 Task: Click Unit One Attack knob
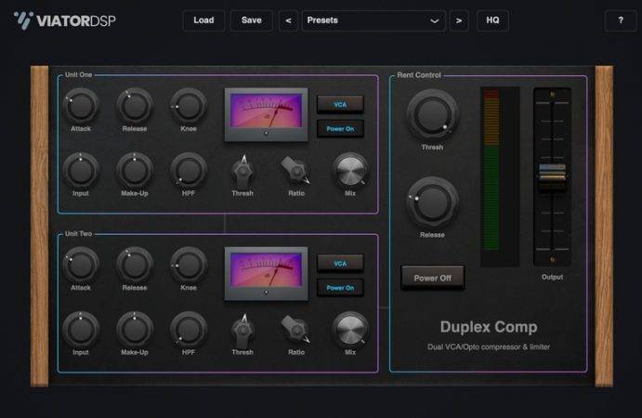(x=81, y=106)
